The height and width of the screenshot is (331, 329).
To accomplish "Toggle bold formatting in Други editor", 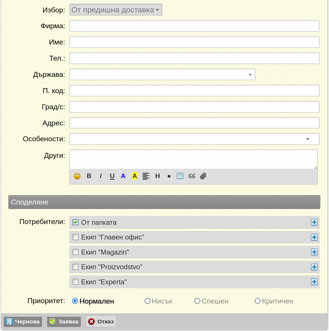I will (x=89, y=176).
